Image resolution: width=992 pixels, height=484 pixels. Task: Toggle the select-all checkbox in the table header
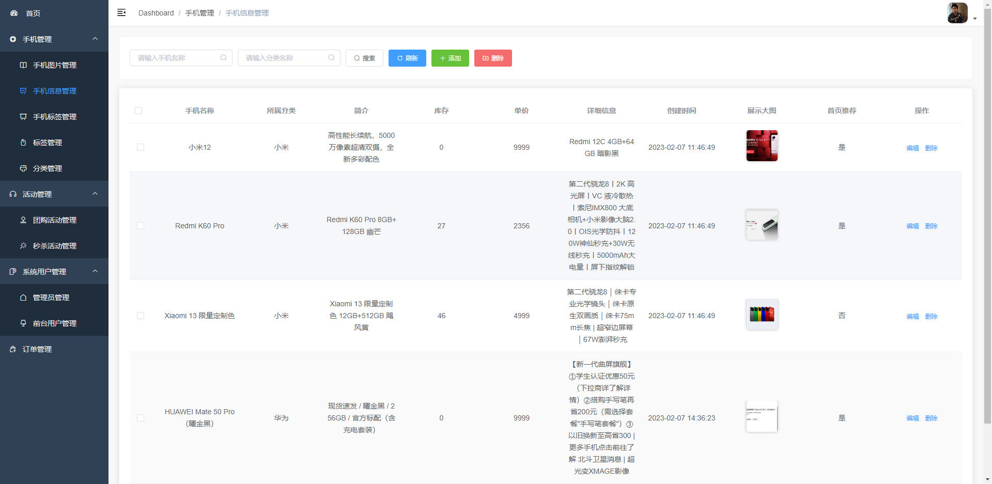pos(138,111)
